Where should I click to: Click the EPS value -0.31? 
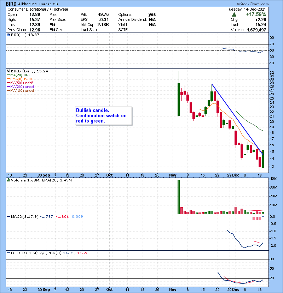click(x=104, y=19)
